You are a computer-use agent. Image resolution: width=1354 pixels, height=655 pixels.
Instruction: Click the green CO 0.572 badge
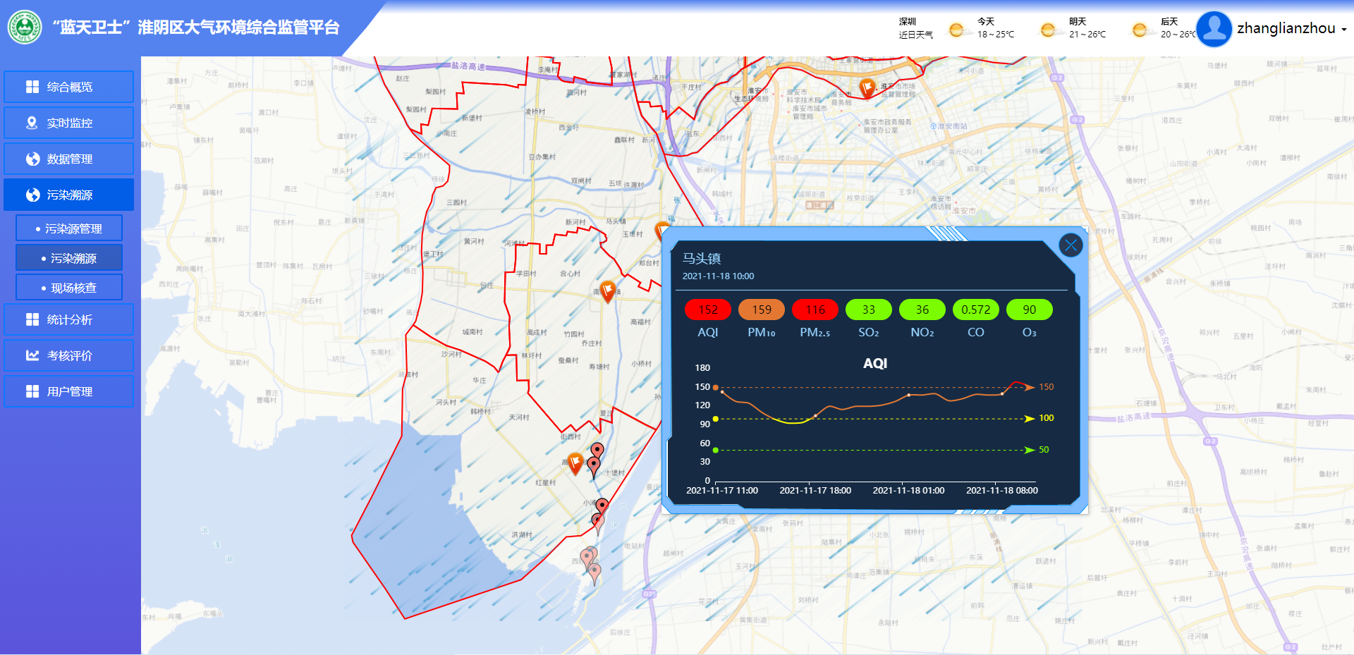tap(975, 310)
